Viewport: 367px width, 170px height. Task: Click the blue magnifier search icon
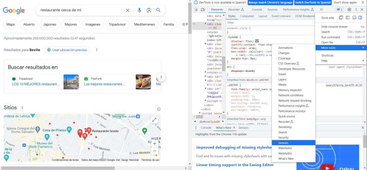tap(158, 10)
